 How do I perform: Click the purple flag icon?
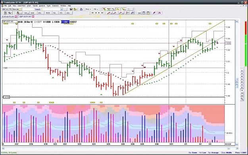coord(160,13)
